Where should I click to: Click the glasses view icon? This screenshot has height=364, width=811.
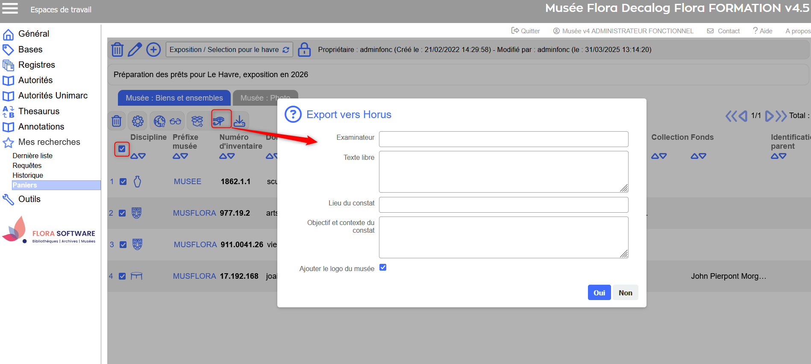coord(175,121)
